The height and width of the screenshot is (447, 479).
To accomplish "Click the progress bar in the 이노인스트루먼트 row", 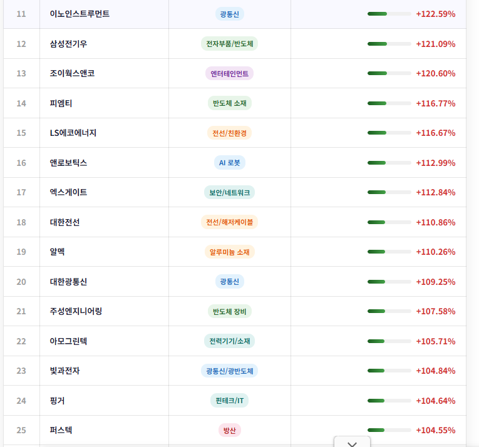I will 389,14.
